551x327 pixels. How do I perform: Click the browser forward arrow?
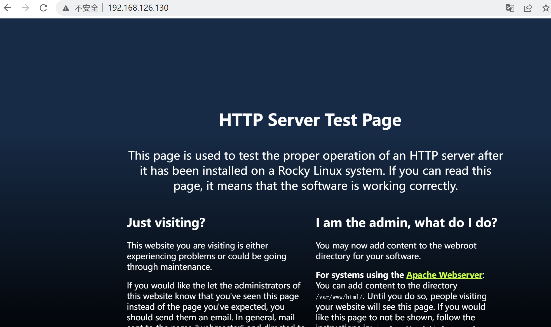25,8
